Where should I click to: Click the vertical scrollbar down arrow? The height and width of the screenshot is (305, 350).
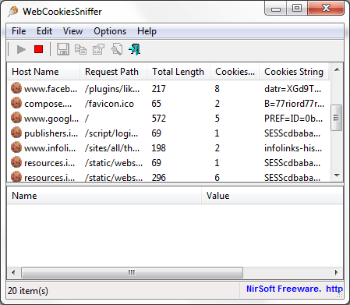[x=337, y=176]
